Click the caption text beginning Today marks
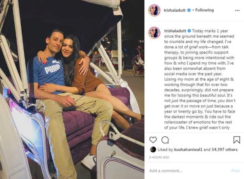Screen dimensions: 244x179 tap(200, 79)
